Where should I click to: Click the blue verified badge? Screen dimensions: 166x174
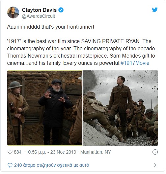[x=61, y=10]
